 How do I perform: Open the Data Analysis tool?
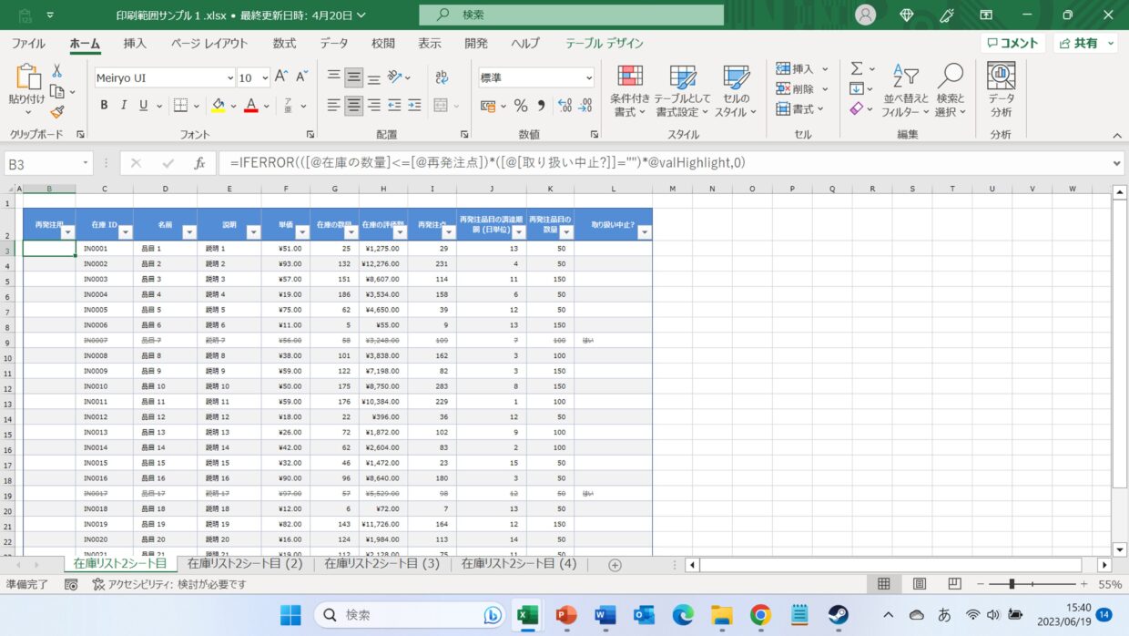click(x=1001, y=90)
